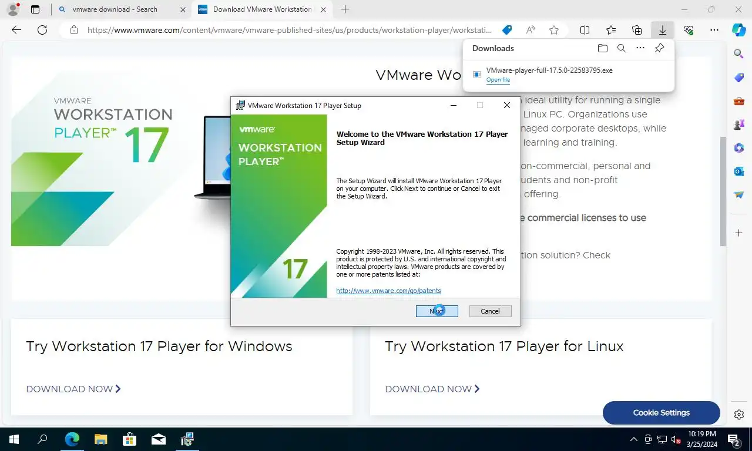This screenshot has width=752, height=451.
Task: Open a new browser tab
Action: tap(345, 9)
